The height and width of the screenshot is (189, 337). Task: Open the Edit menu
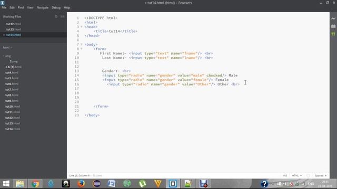point(12,7)
